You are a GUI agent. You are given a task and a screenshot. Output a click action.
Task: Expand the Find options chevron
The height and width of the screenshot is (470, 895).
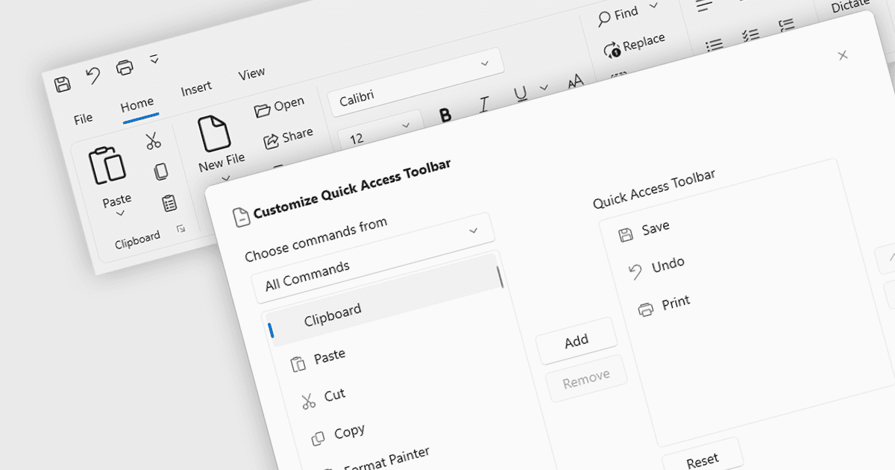(x=654, y=7)
